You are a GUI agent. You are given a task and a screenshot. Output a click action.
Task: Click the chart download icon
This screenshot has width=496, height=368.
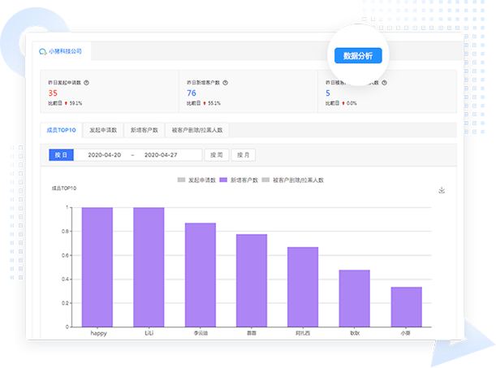click(x=442, y=190)
